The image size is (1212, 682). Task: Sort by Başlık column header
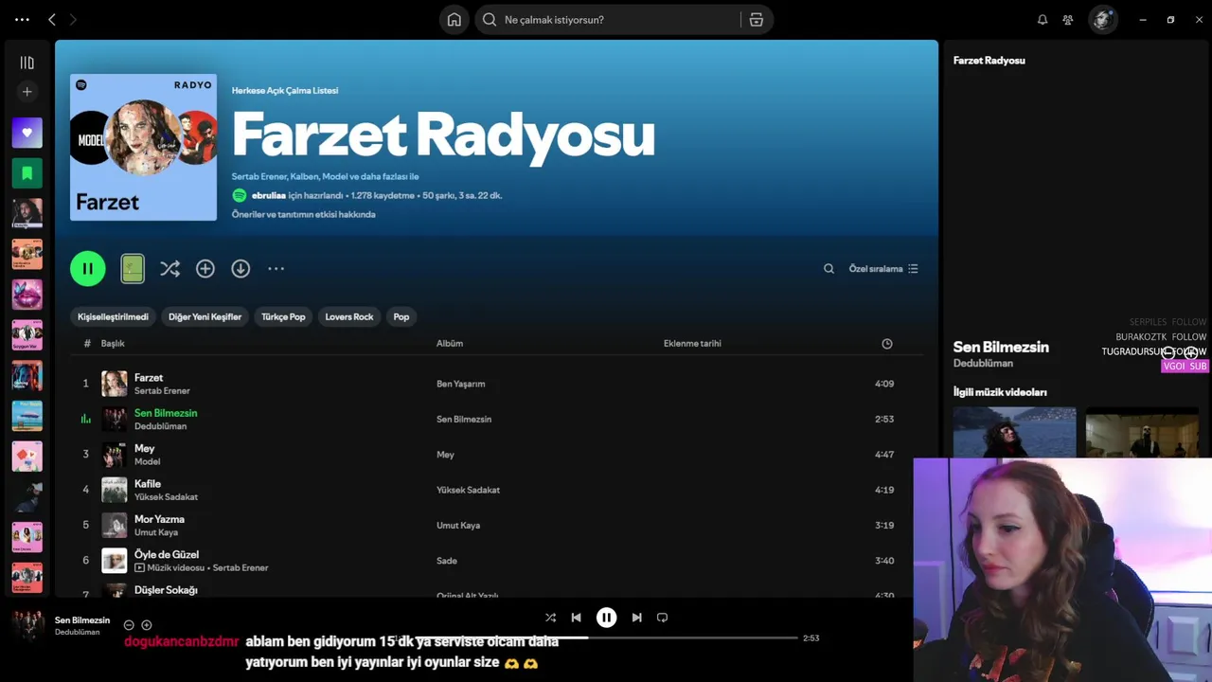(113, 344)
